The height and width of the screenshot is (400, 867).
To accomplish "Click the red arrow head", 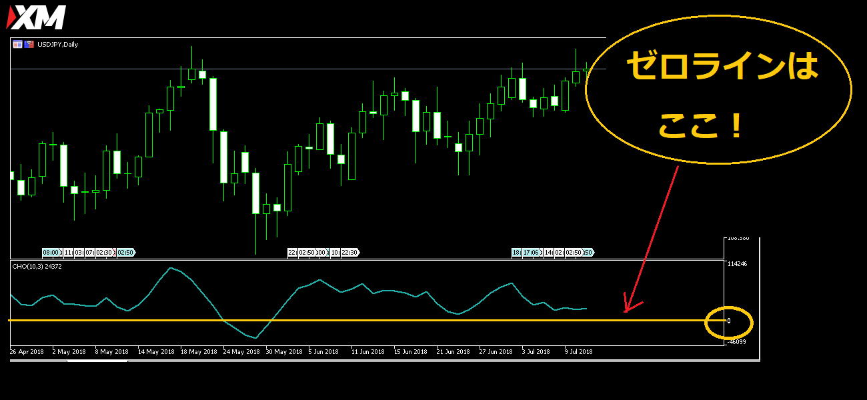I will coord(626,309).
